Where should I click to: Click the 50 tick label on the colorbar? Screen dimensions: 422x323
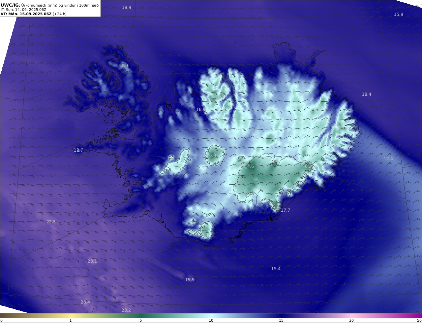tap(419, 320)
